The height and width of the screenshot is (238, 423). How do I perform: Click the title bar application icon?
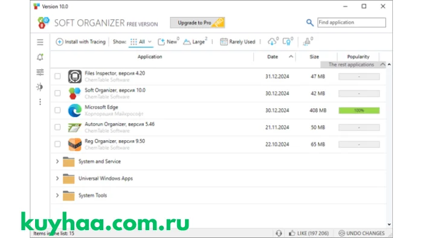click(x=36, y=6)
